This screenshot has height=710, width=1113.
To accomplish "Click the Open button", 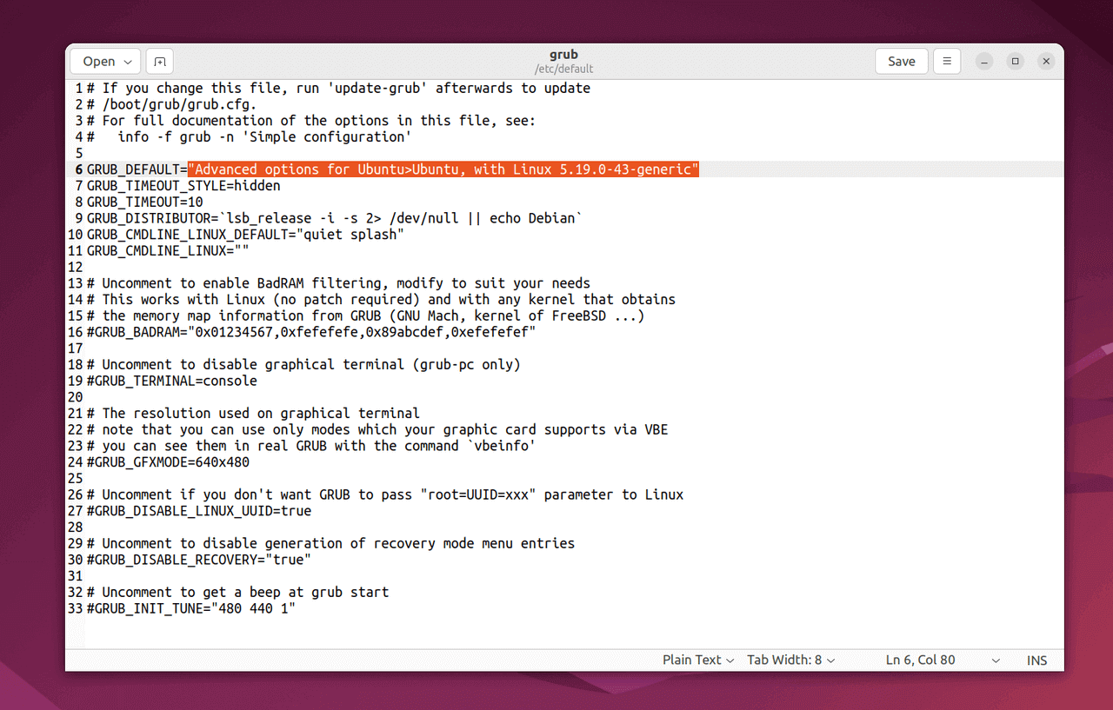I will pos(107,62).
